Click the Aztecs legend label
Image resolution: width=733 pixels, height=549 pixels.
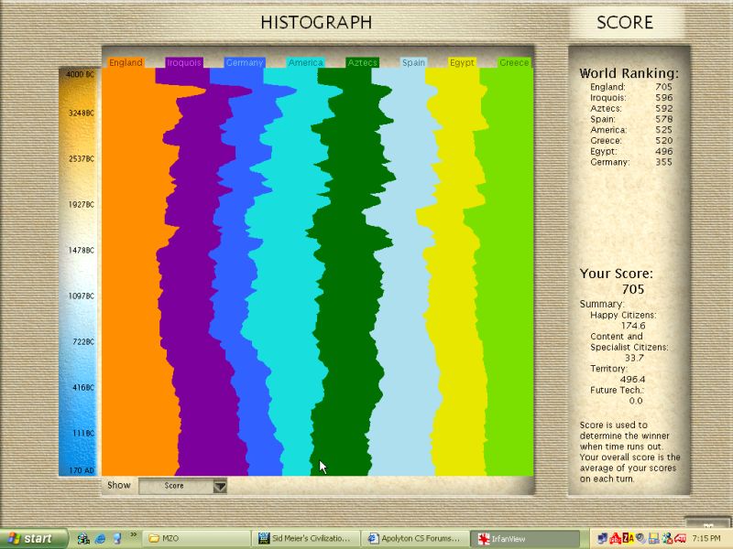point(363,63)
